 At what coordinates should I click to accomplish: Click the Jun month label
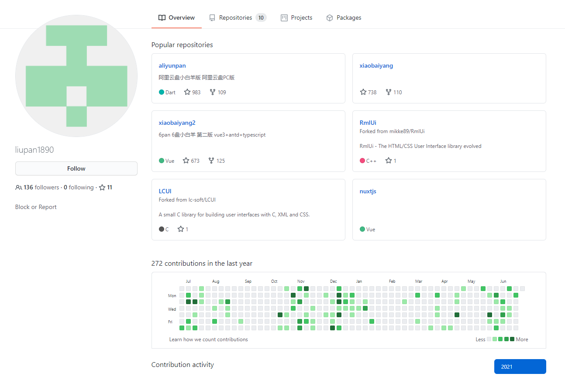point(503,281)
